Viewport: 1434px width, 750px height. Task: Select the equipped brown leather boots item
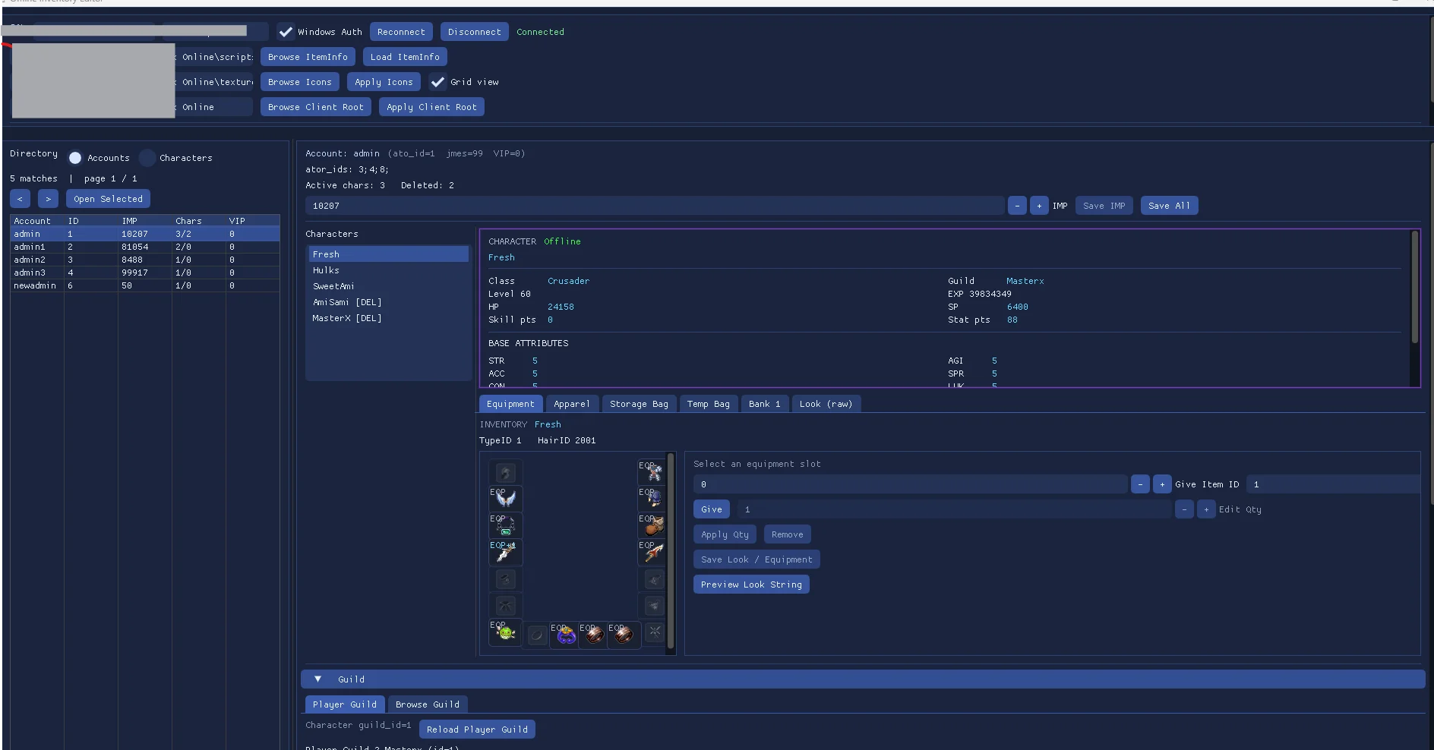[652, 525]
